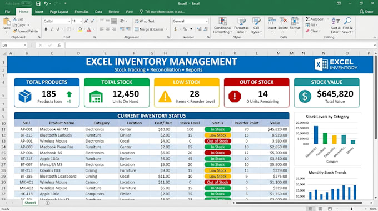Click the Percent Style icon
This screenshot has height=211, width=378.
pyautogui.click(x=185, y=29)
